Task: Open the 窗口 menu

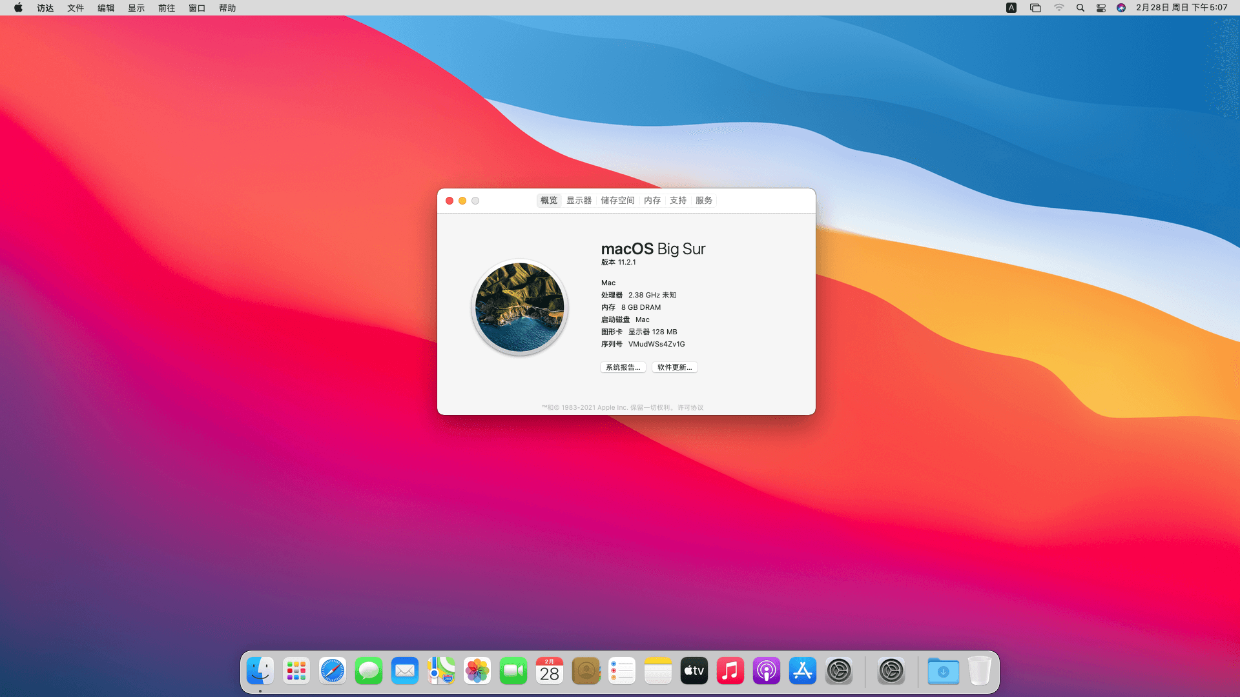Action: [x=197, y=8]
